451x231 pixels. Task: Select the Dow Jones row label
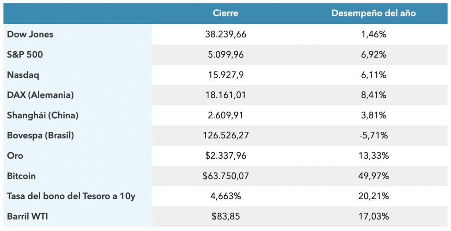click(30, 34)
